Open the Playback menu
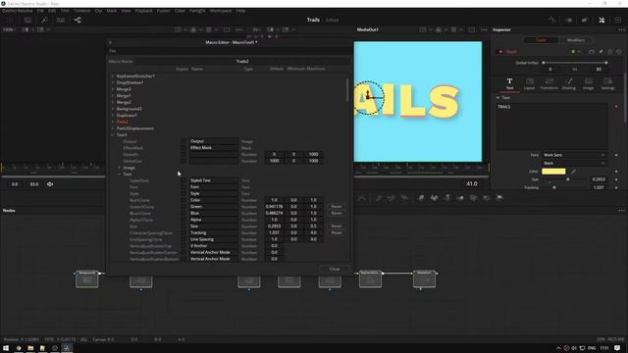 click(x=143, y=11)
